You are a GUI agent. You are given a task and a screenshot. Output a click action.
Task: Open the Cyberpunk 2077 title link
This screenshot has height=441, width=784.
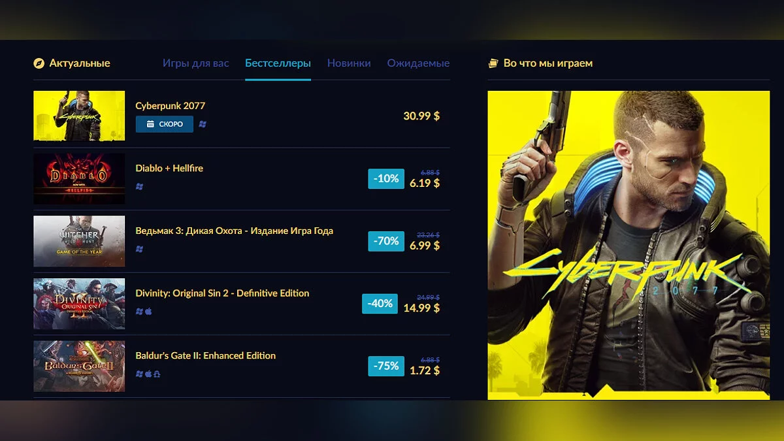click(171, 106)
